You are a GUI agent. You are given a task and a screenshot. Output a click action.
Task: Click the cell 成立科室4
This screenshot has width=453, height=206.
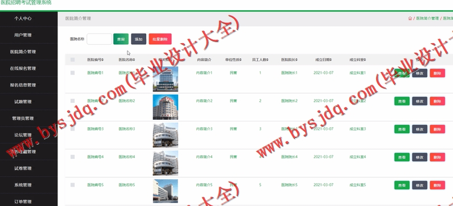pyautogui.click(x=357, y=157)
